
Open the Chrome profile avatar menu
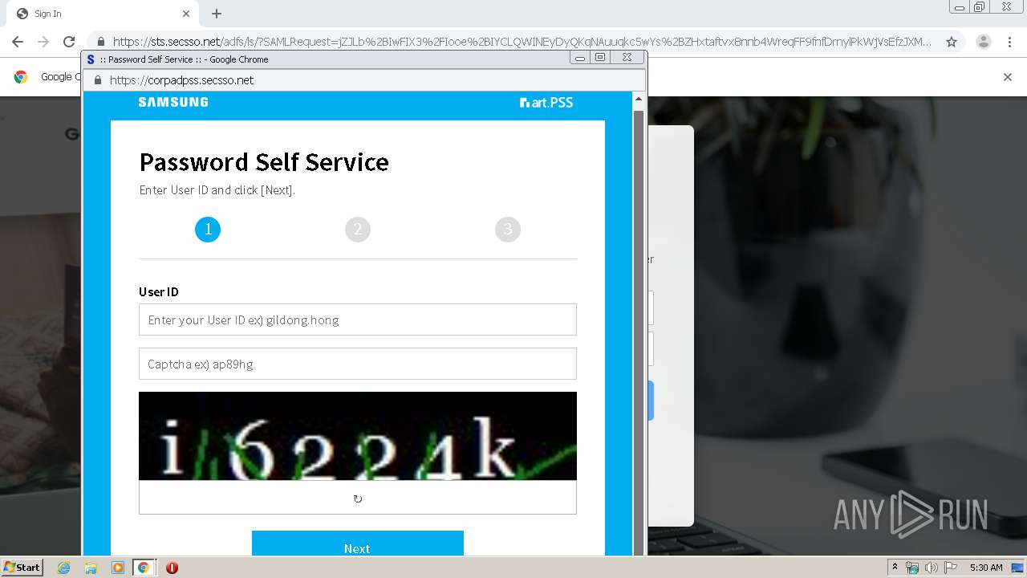point(984,42)
